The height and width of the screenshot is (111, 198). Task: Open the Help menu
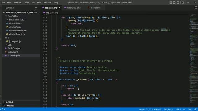(x=56, y=2)
